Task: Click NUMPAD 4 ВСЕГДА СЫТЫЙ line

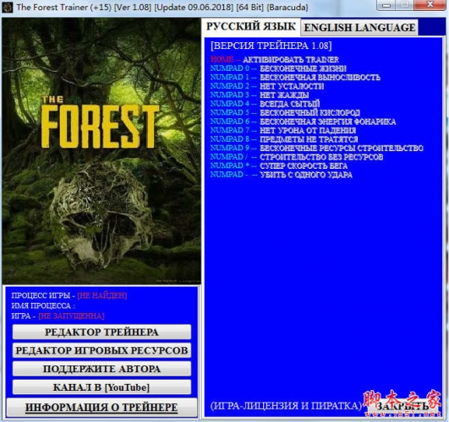Action: pyautogui.click(x=265, y=104)
